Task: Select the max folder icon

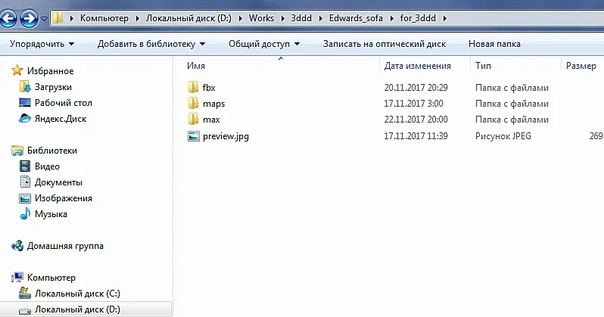Action: (193, 120)
